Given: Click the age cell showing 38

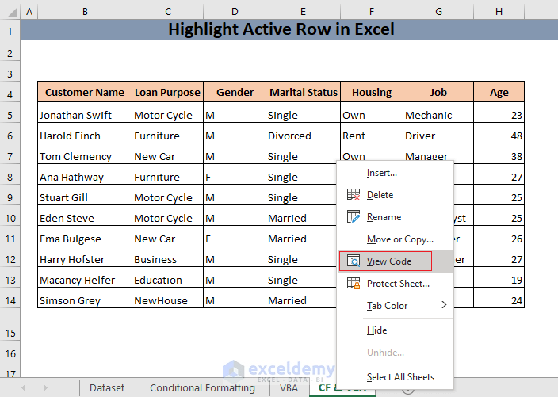Looking at the screenshot, I should [499, 154].
